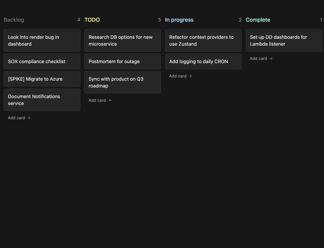This screenshot has height=248, width=324.
Task: Click the Complete column heading
Action: [x=258, y=20]
